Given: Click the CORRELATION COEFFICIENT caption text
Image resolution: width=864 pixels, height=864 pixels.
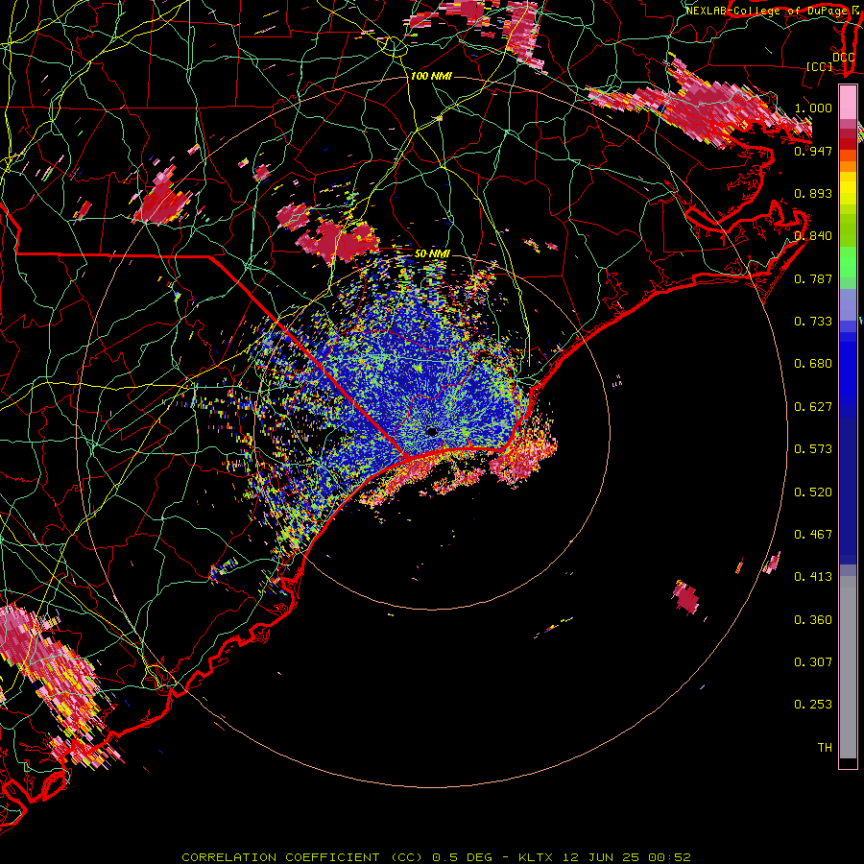Looking at the screenshot, I should [280, 857].
